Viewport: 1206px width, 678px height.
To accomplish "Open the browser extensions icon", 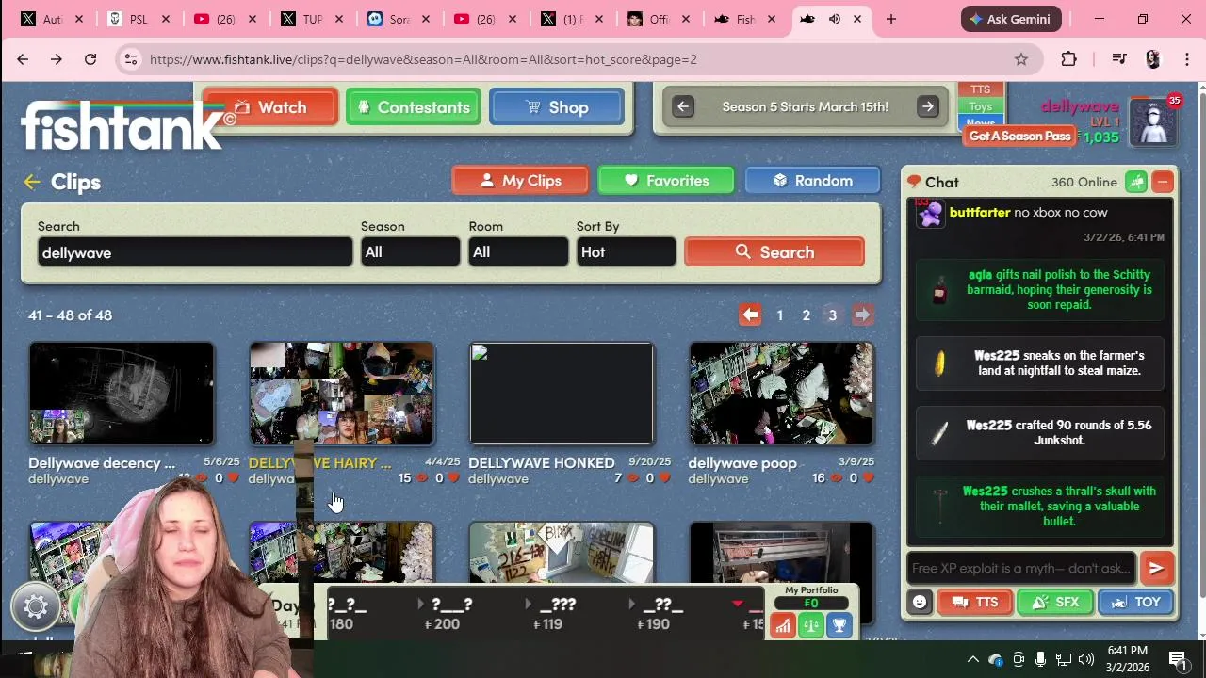I will click(x=1068, y=59).
